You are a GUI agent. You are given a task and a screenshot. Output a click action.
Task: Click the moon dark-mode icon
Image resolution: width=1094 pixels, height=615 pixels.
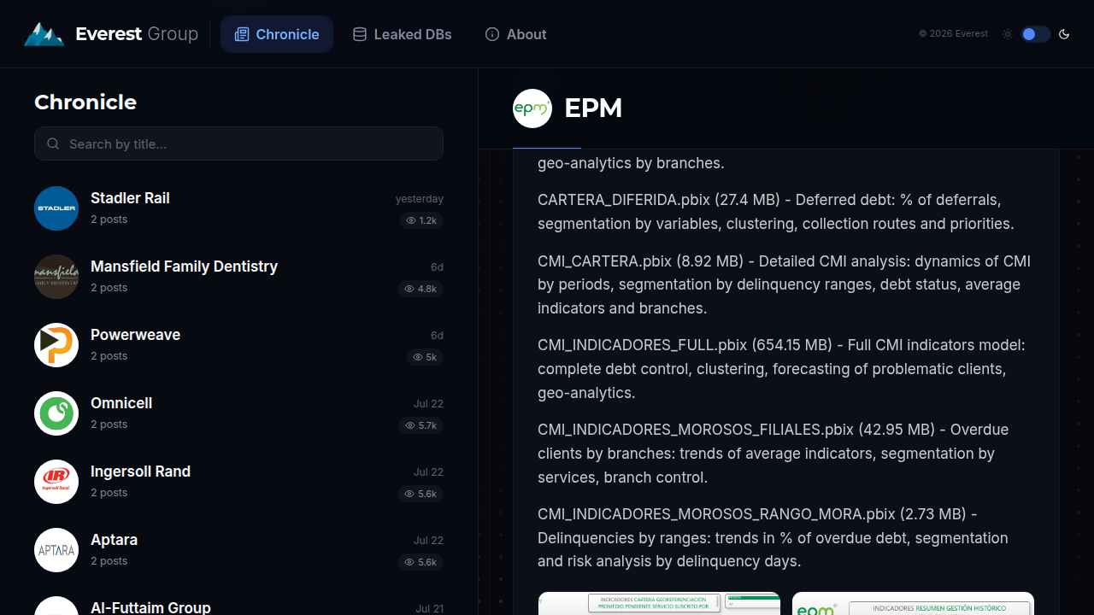pos(1064,34)
